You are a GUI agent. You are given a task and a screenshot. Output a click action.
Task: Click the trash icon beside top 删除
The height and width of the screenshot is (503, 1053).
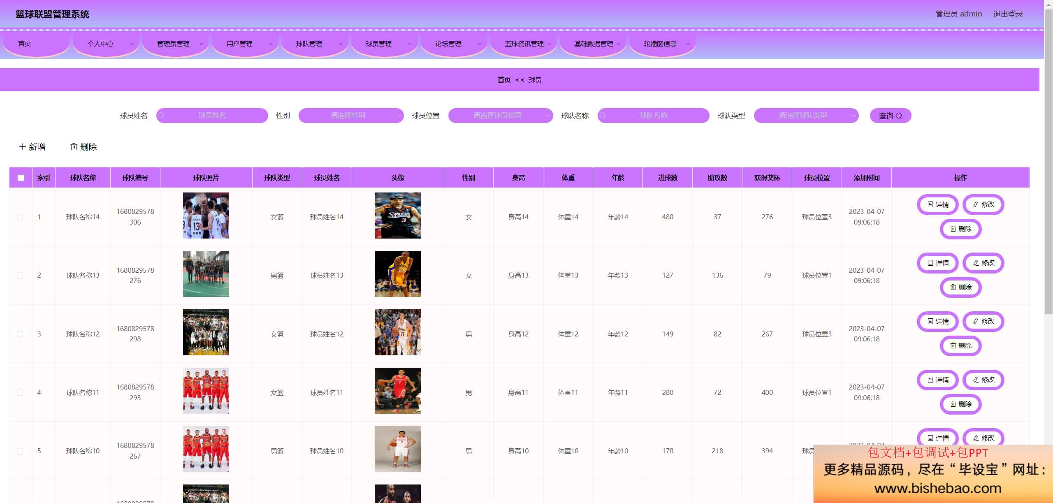click(x=74, y=147)
